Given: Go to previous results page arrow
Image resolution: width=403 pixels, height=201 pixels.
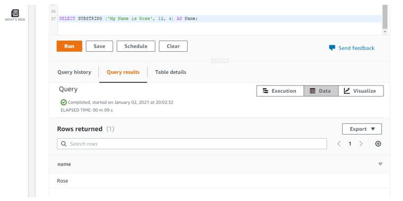Looking at the screenshot, I should (339, 144).
